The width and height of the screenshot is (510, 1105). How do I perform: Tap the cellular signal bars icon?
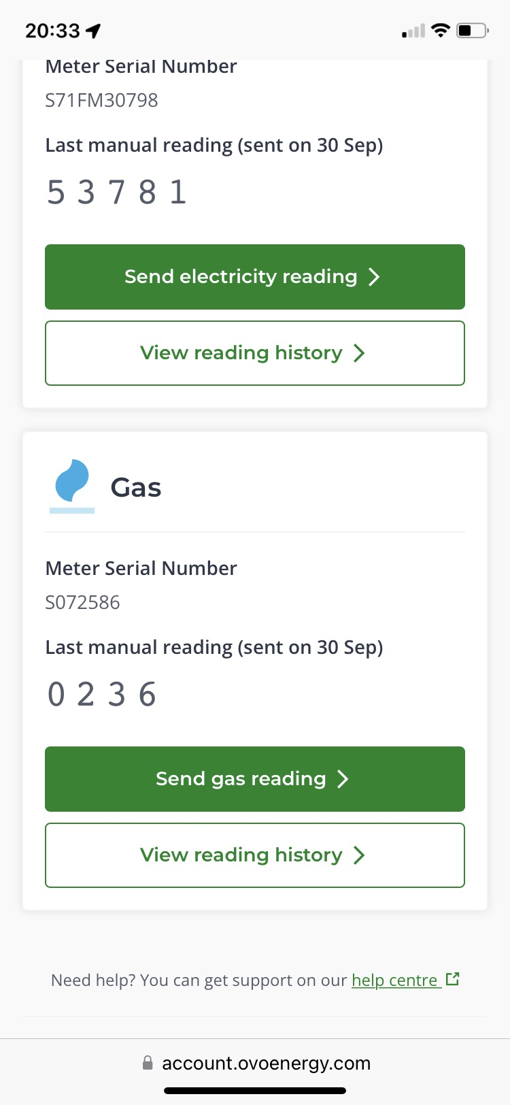point(413,31)
